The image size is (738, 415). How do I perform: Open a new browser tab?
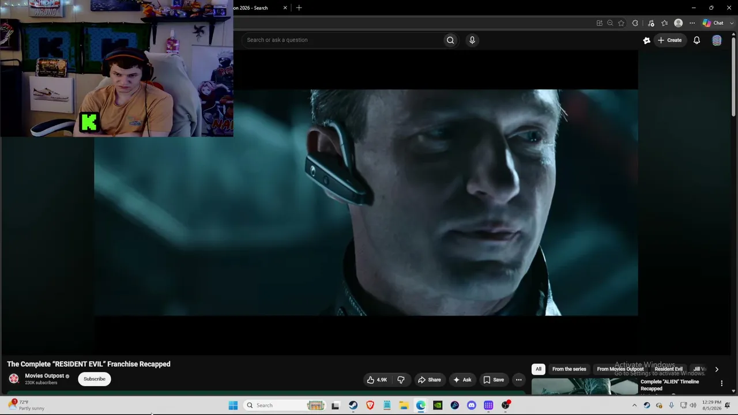point(299,8)
